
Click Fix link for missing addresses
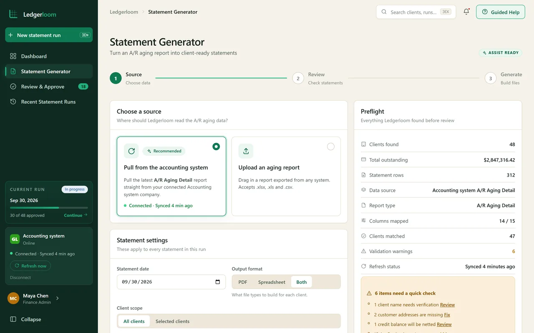pyautogui.click(x=447, y=315)
